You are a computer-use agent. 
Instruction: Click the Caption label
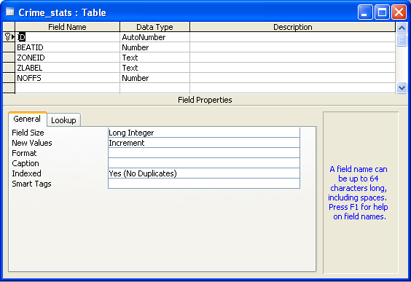pyautogui.click(x=26, y=163)
